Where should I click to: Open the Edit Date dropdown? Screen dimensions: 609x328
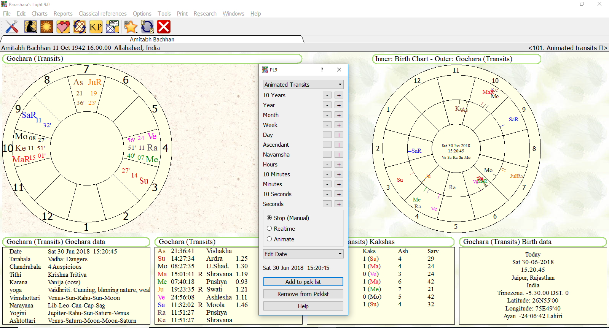pos(303,254)
